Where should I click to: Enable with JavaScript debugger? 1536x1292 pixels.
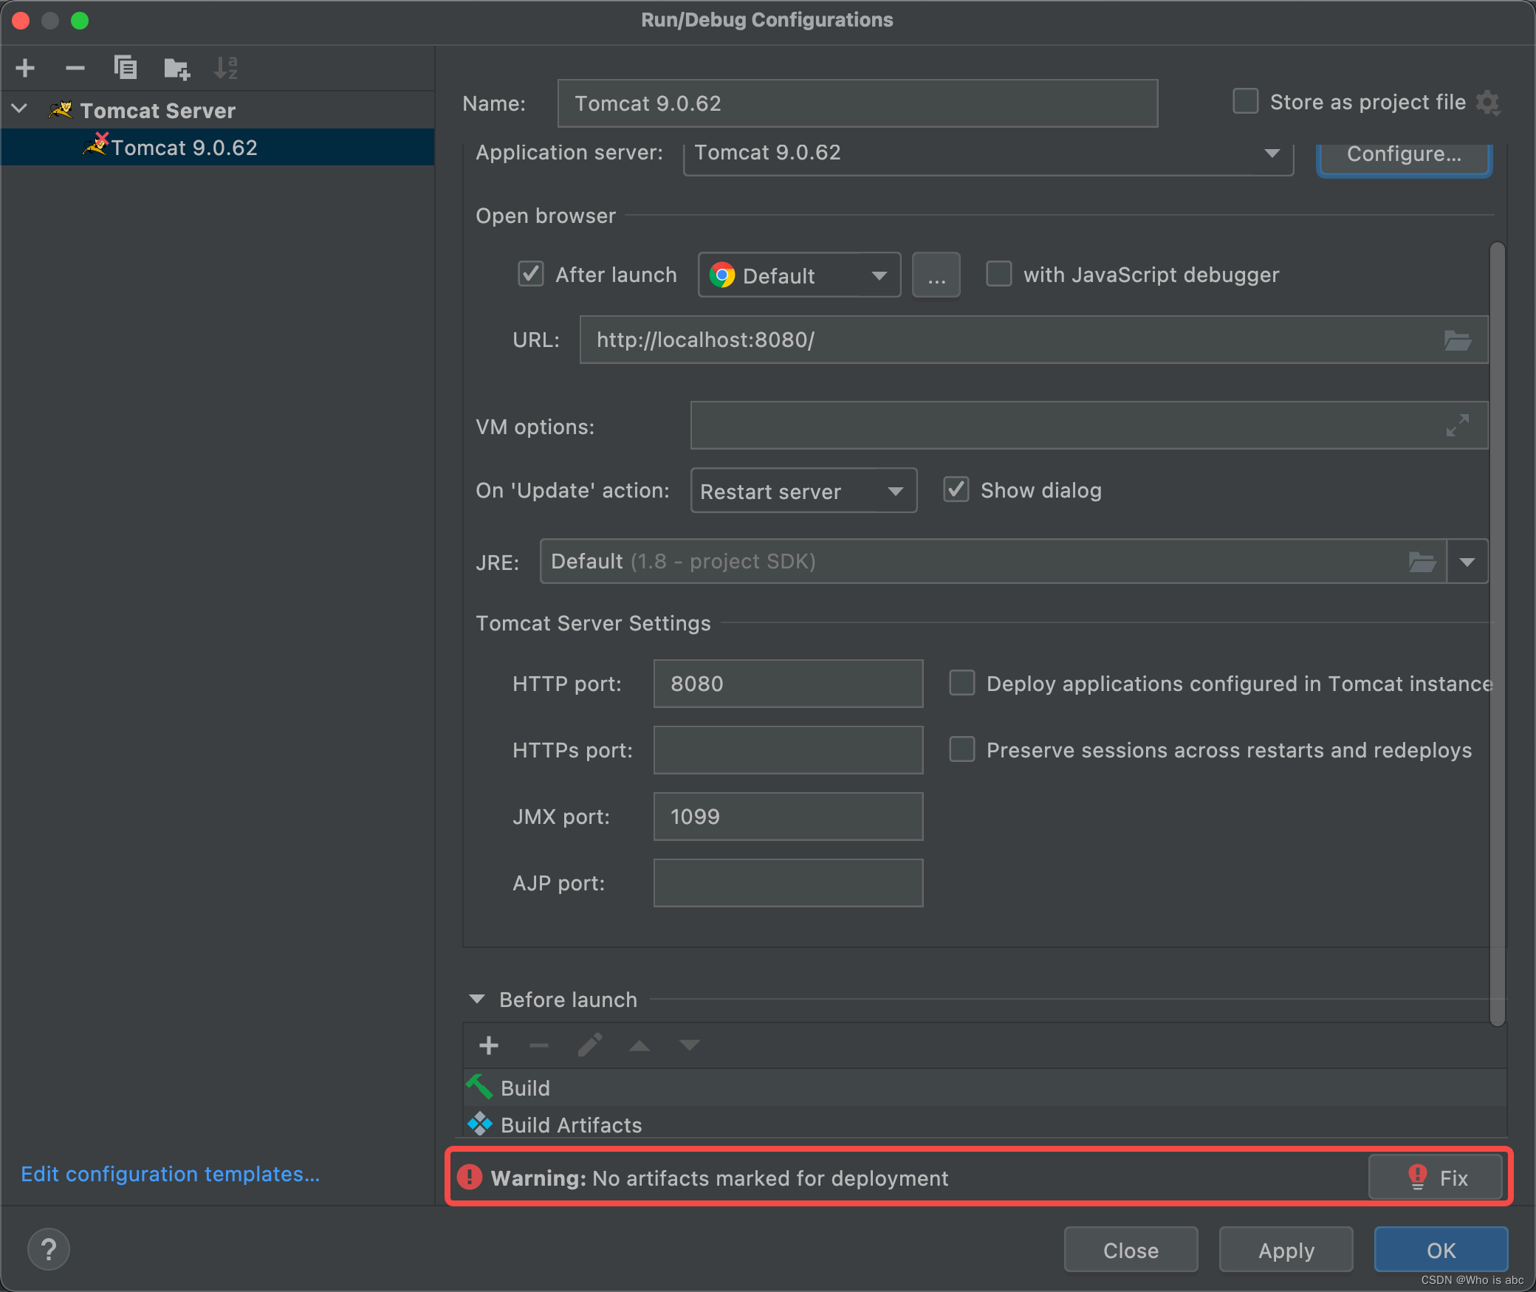pyautogui.click(x=999, y=274)
